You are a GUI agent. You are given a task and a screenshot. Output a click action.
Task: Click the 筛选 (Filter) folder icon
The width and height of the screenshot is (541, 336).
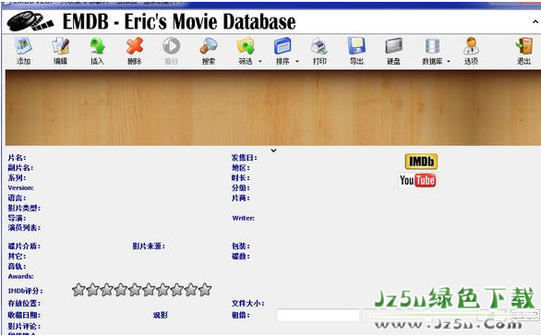246,46
